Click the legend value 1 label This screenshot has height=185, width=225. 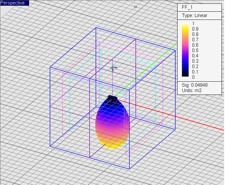[193, 24]
